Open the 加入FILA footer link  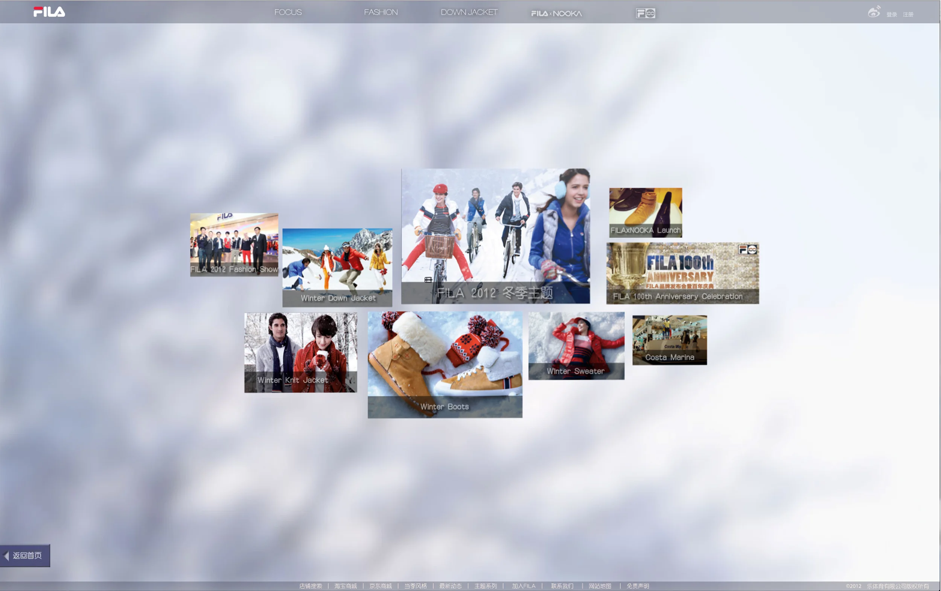tap(524, 586)
